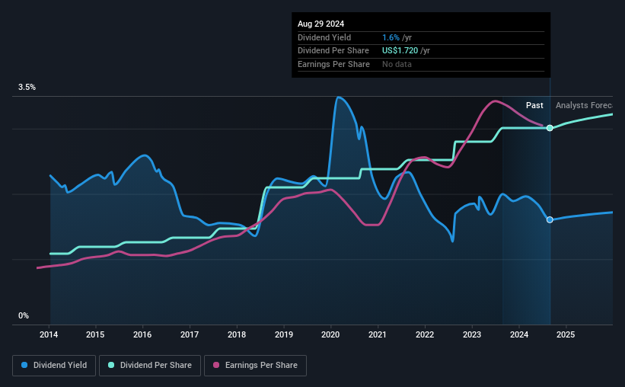Click the US$1.720 dividend per share value
Viewport: 625px width, 387px height.
[x=400, y=51]
